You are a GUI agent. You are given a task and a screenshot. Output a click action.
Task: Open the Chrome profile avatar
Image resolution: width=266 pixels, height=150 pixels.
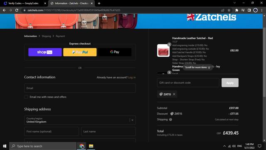[x=255, y=10]
